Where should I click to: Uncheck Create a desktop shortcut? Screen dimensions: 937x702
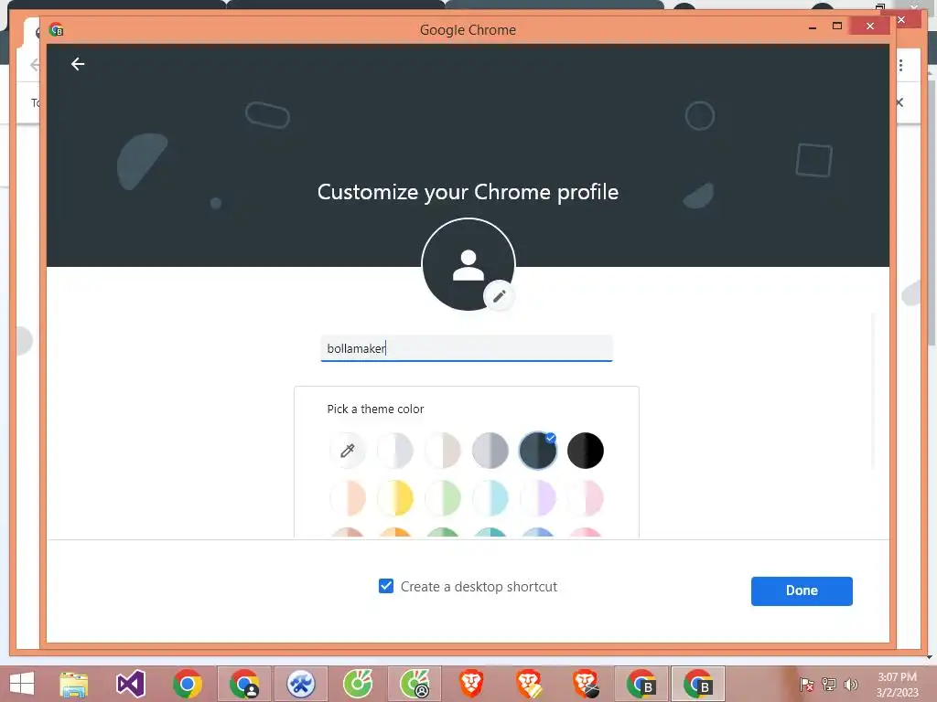coord(386,586)
